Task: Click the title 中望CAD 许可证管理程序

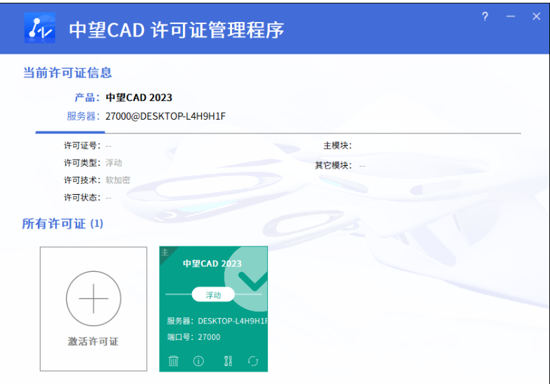Action: [176, 30]
